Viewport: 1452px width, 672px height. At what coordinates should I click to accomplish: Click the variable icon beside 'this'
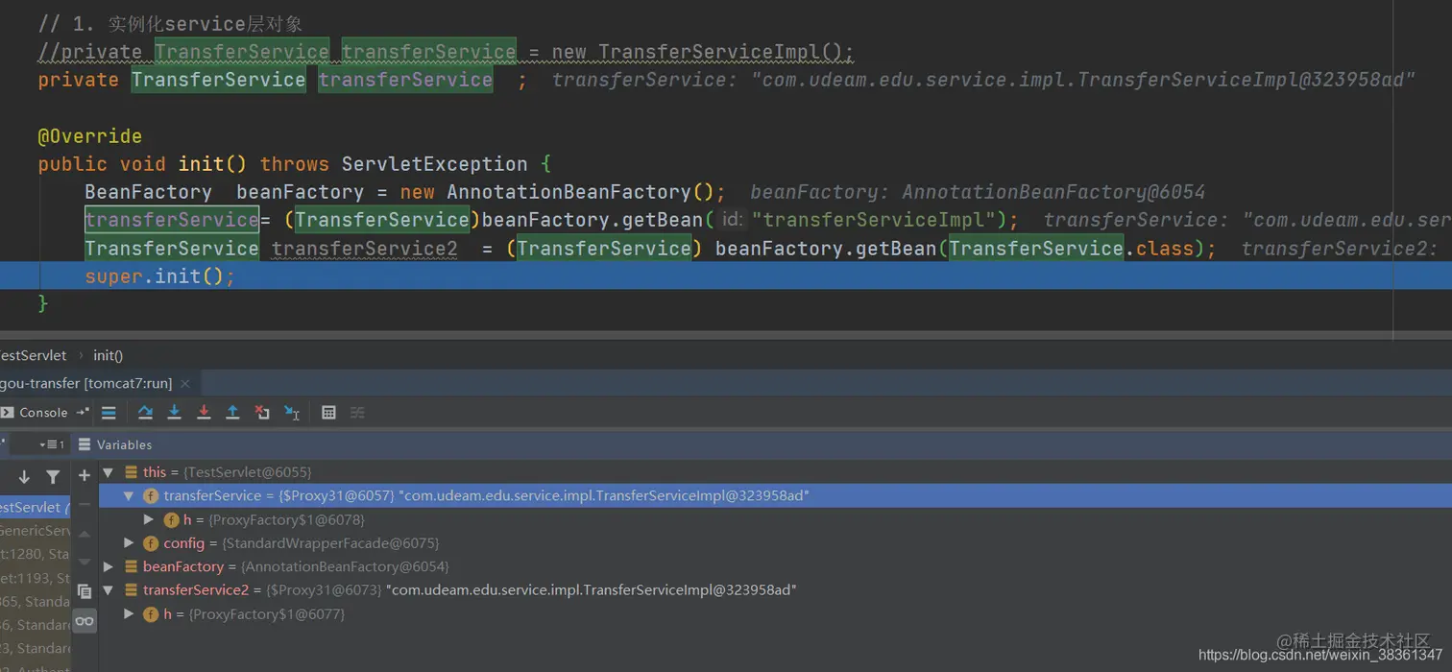[x=131, y=472]
